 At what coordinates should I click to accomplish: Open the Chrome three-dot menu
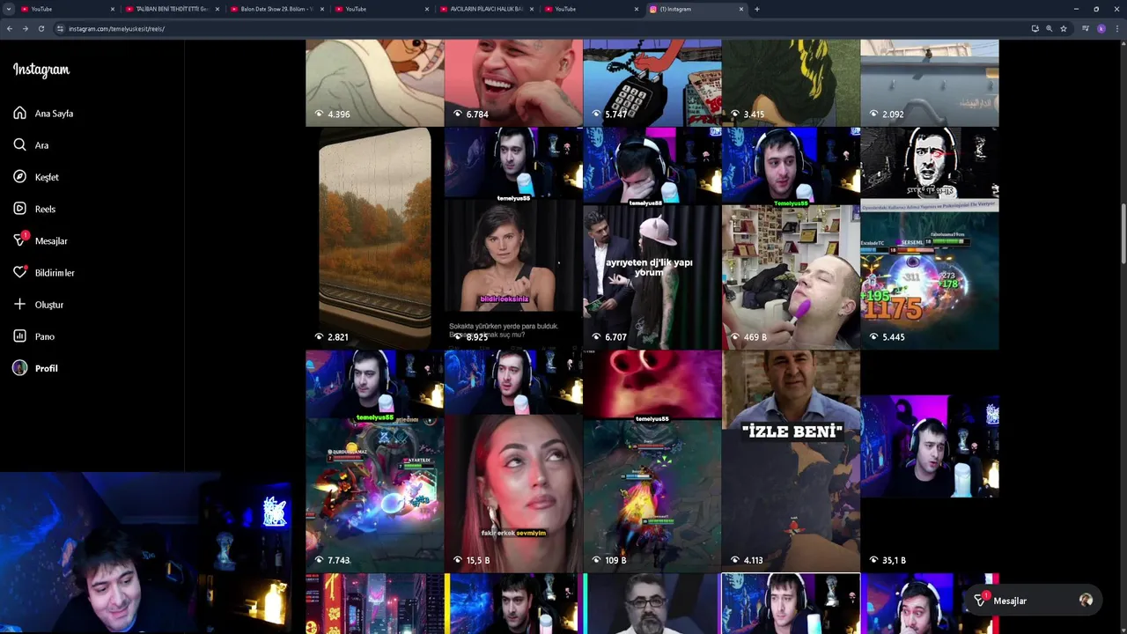[x=1117, y=28]
